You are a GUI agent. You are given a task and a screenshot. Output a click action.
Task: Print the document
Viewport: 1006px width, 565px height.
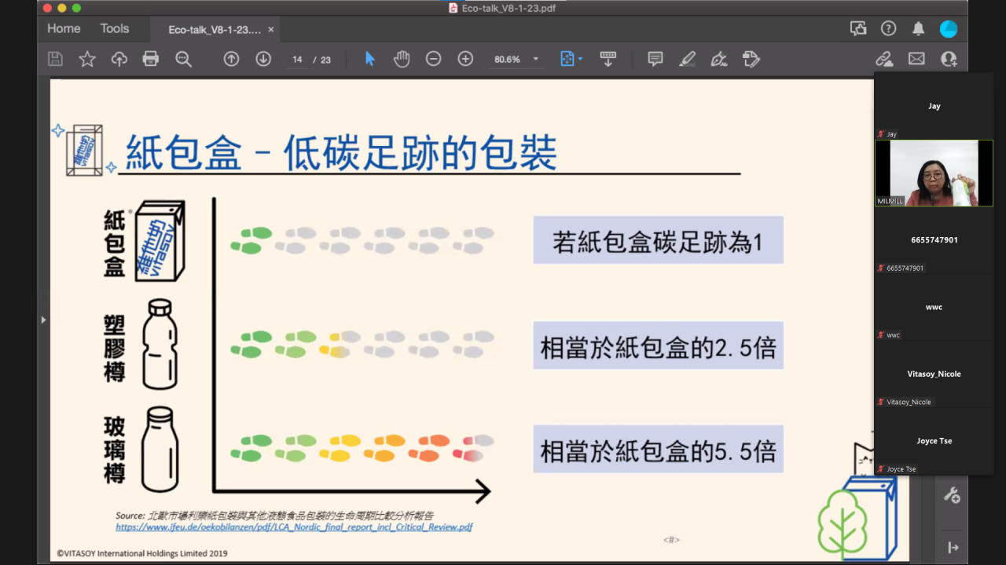(x=151, y=59)
